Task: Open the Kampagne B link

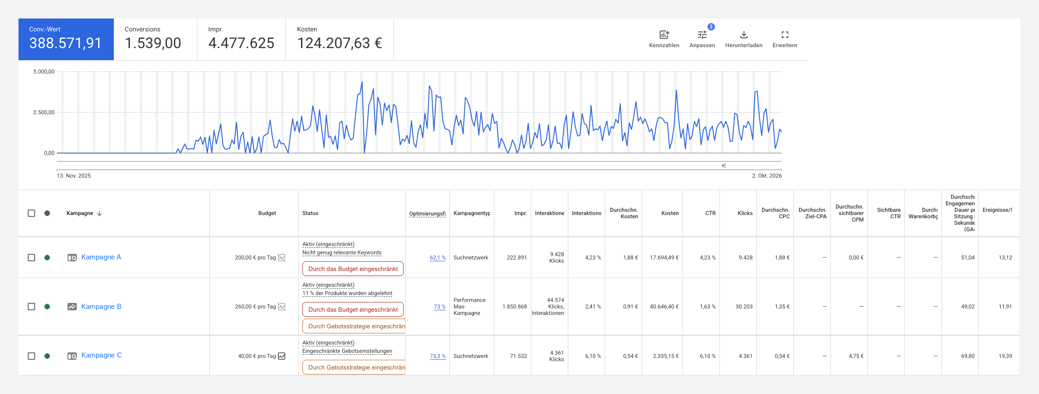Action: (101, 307)
